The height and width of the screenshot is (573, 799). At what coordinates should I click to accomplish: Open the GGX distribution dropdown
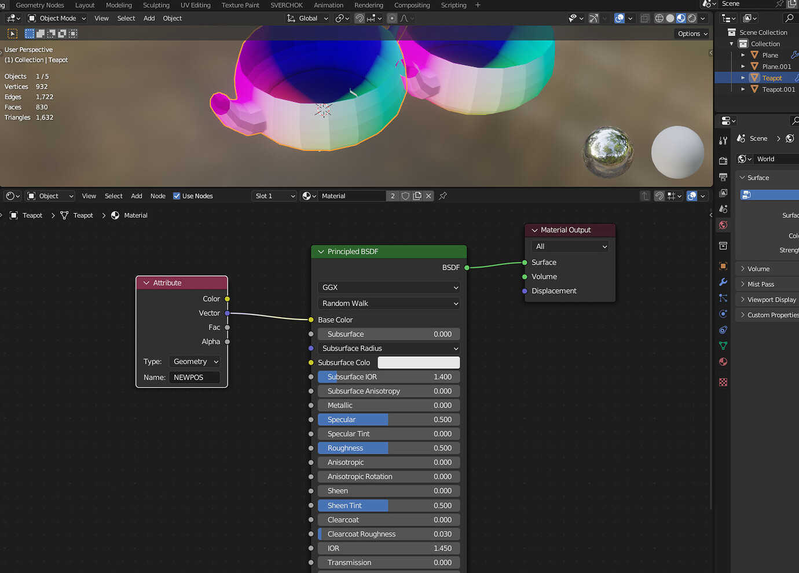[x=388, y=287]
